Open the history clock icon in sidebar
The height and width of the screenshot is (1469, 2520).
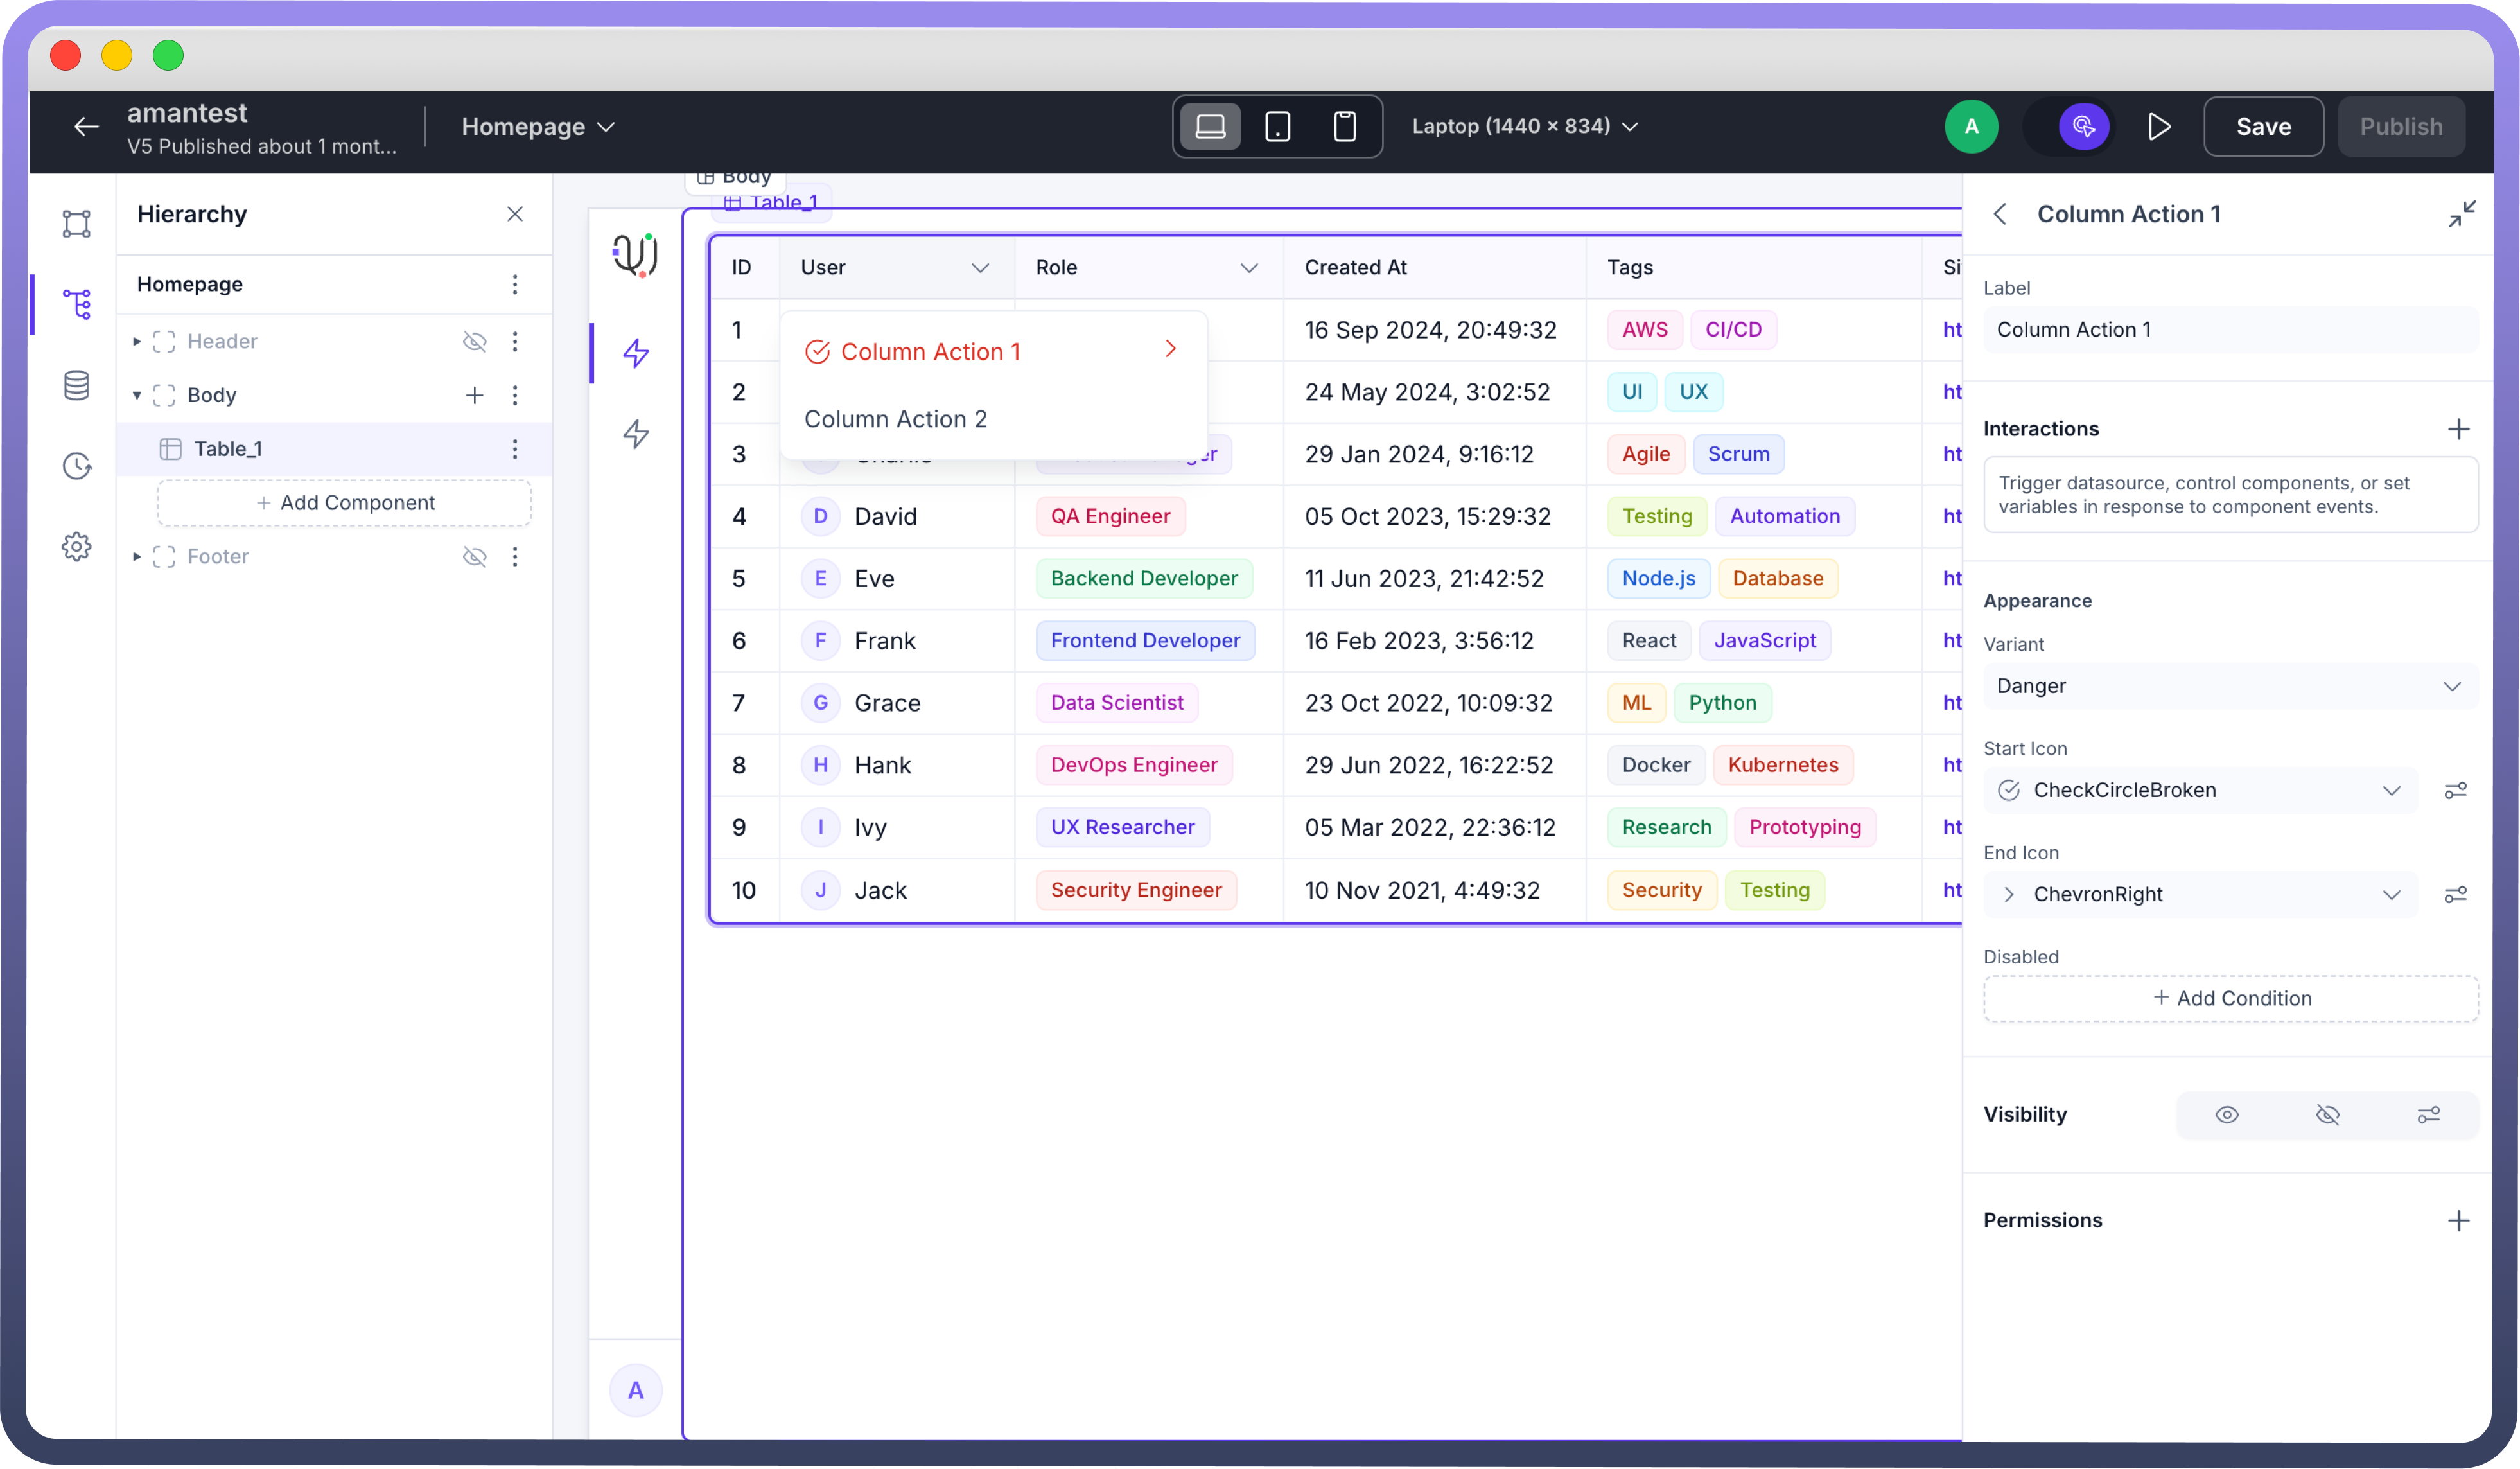[77, 466]
